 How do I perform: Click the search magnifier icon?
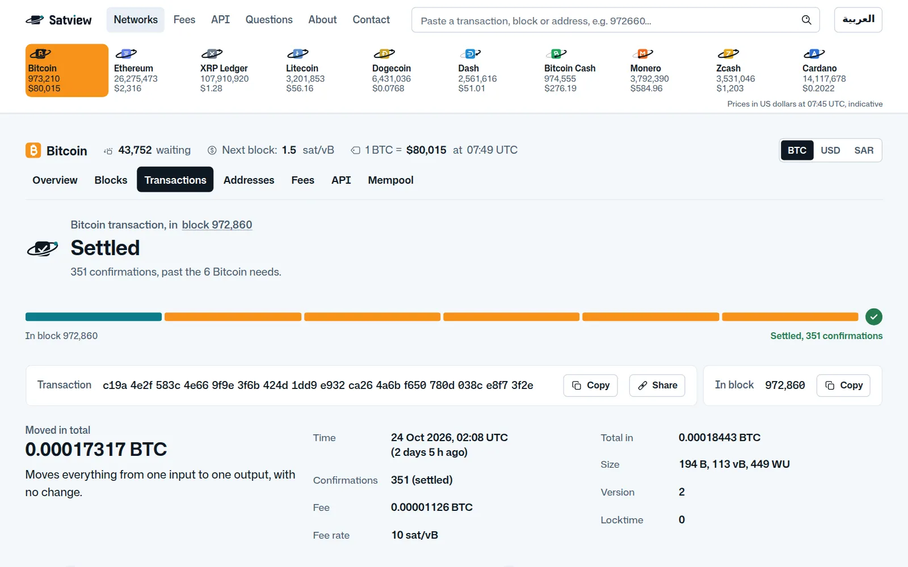pyautogui.click(x=806, y=20)
